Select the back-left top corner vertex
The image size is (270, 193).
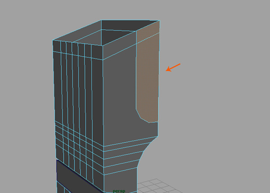(101, 19)
